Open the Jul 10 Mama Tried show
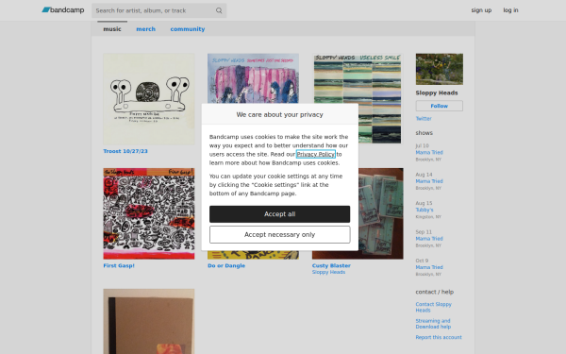Viewport: 566px width, 354px height. tap(429, 152)
